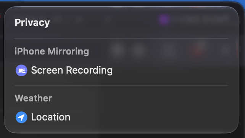Image resolution: width=245 pixels, height=138 pixels.
Task: Click the divider line below the Privacy title
Action: (121, 39)
